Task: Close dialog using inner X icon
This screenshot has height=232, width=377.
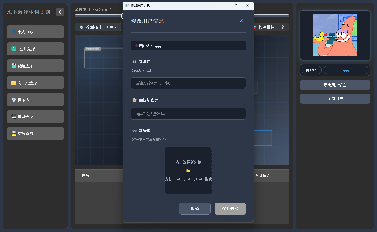Action: tap(241, 21)
